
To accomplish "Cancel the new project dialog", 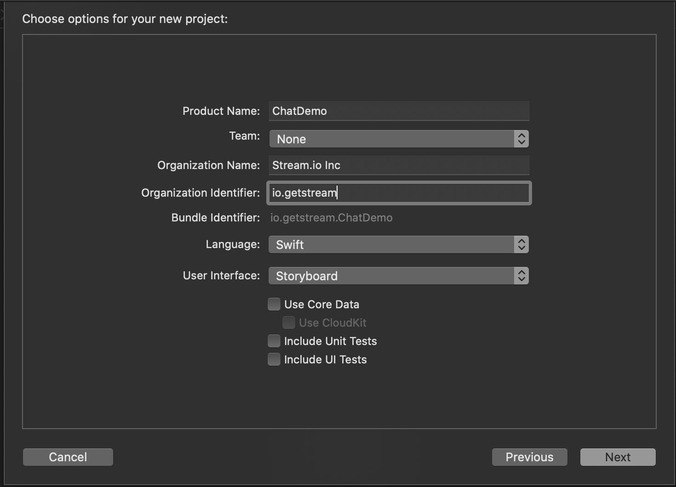I will click(68, 457).
